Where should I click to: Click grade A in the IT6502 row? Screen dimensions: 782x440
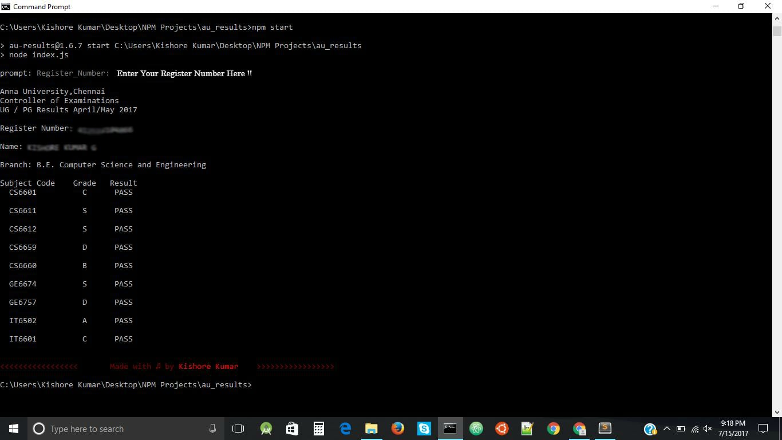click(85, 320)
